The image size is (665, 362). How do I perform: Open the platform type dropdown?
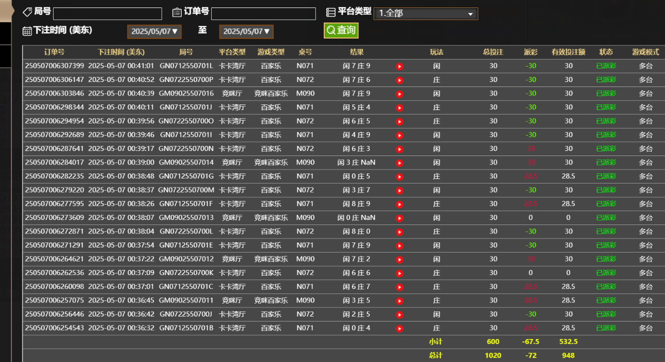tap(425, 13)
